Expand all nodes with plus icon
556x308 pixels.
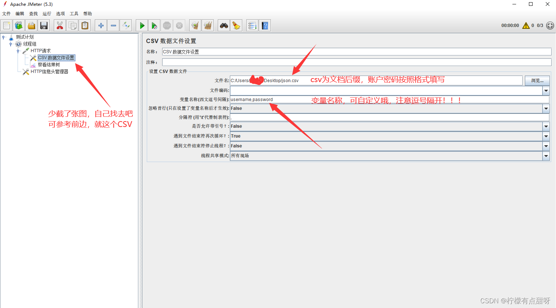pyautogui.click(x=101, y=26)
